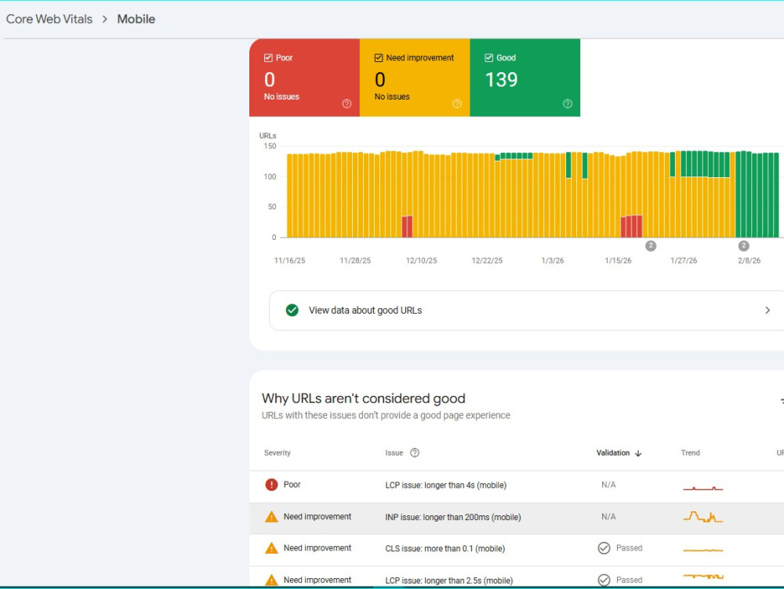Click green bars near 2/8/26 in chart
The image size is (784, 589).
pyautogui.click(x=757, y=195)
